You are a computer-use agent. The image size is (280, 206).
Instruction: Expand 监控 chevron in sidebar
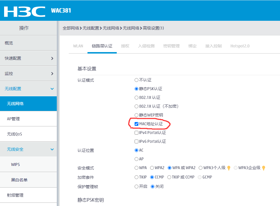click(x=52, y=74)
